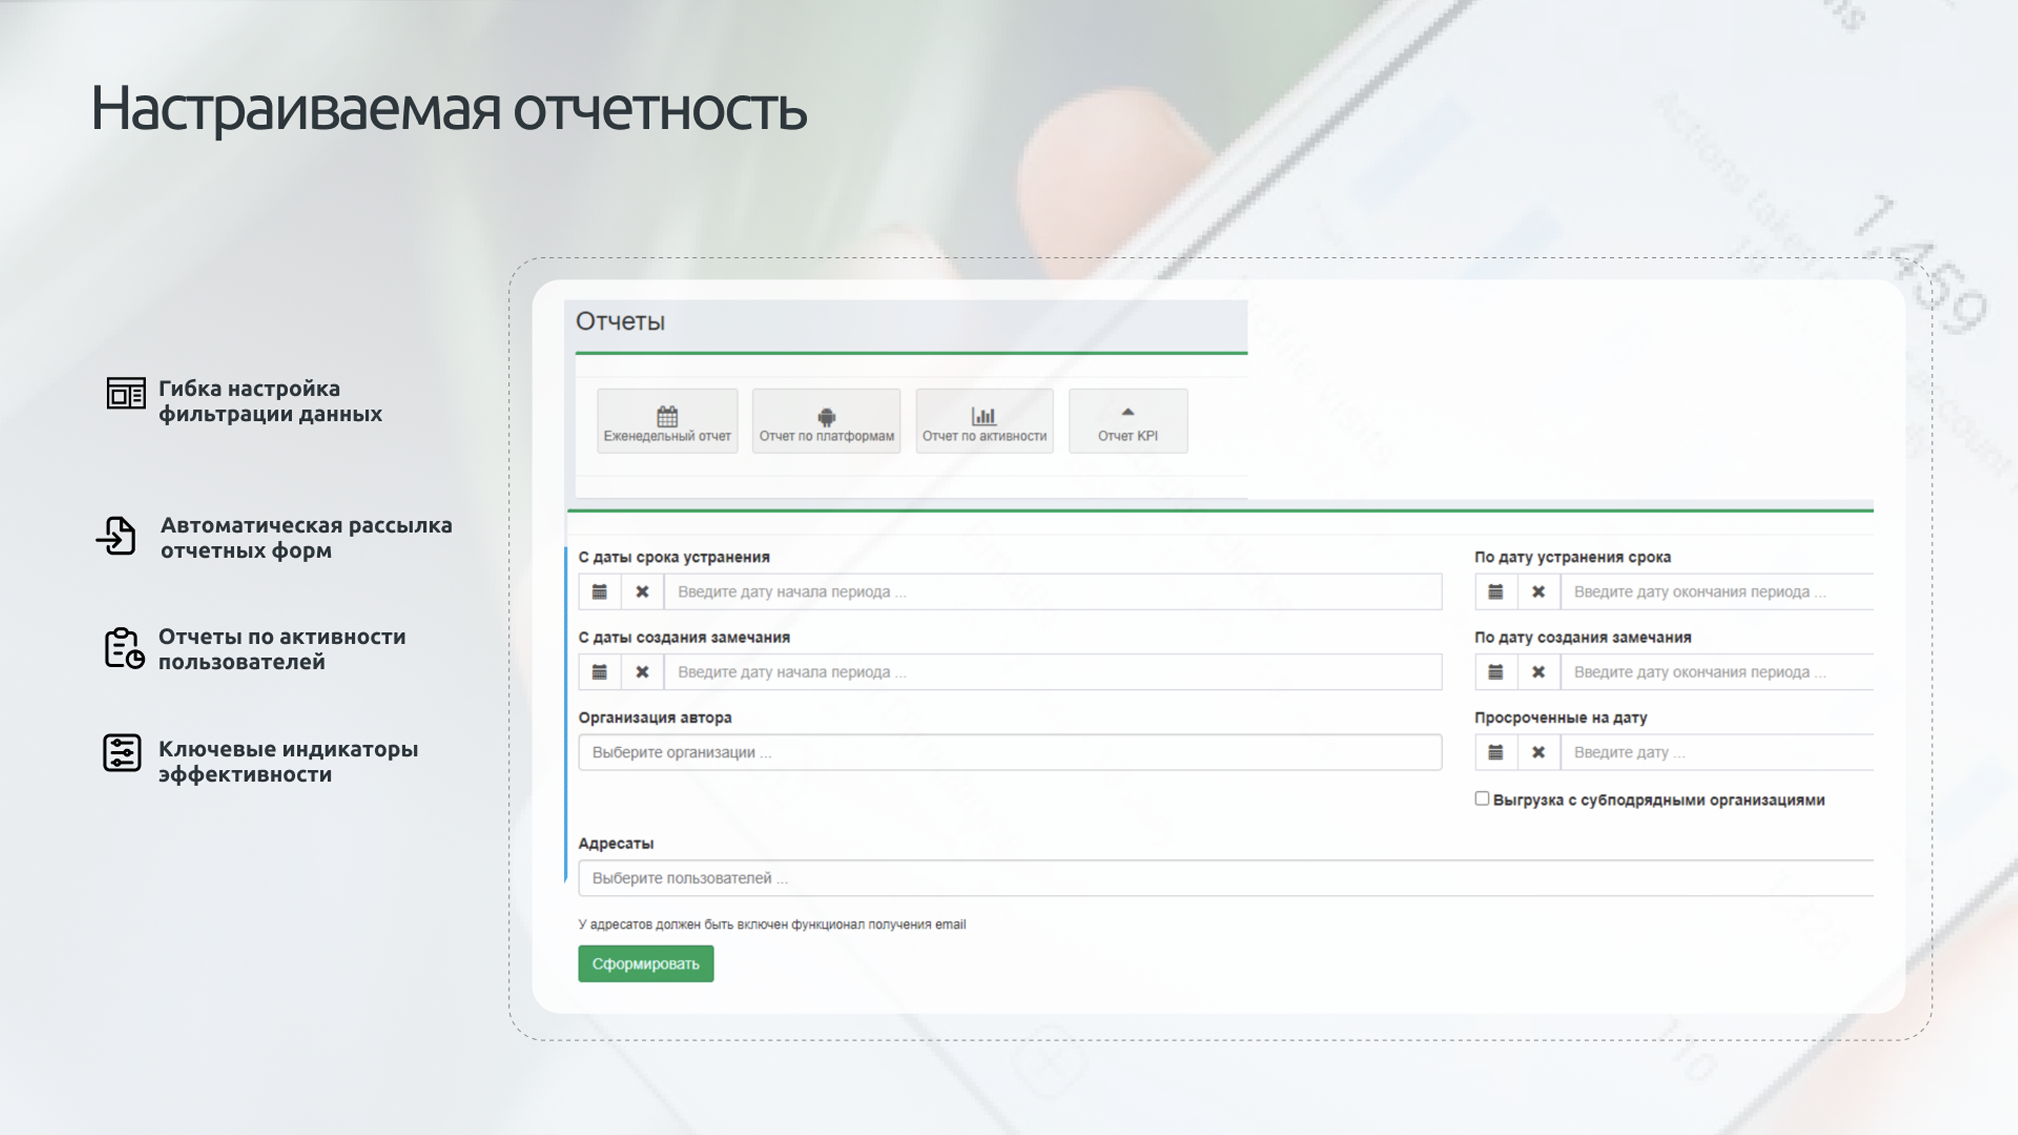Click the Ключевые индикаторы эффективности text
The height and width of the screenshot is (1135, 2018).
point(289,761)
